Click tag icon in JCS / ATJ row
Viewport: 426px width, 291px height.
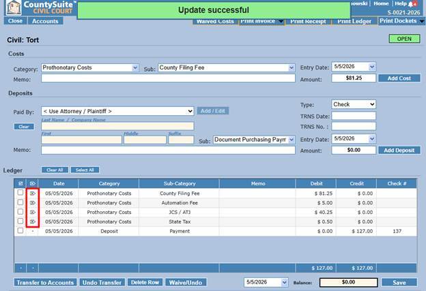pyautogui.click(x=33, y=212)
